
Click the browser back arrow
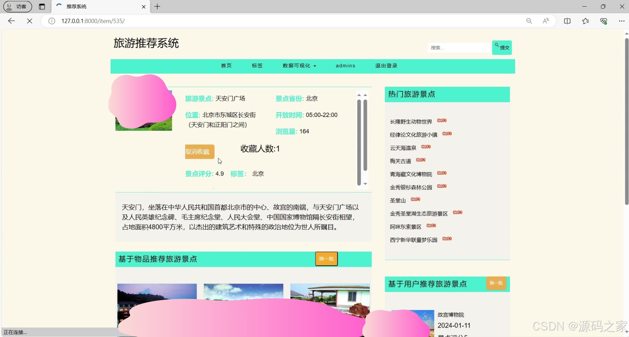11,21
